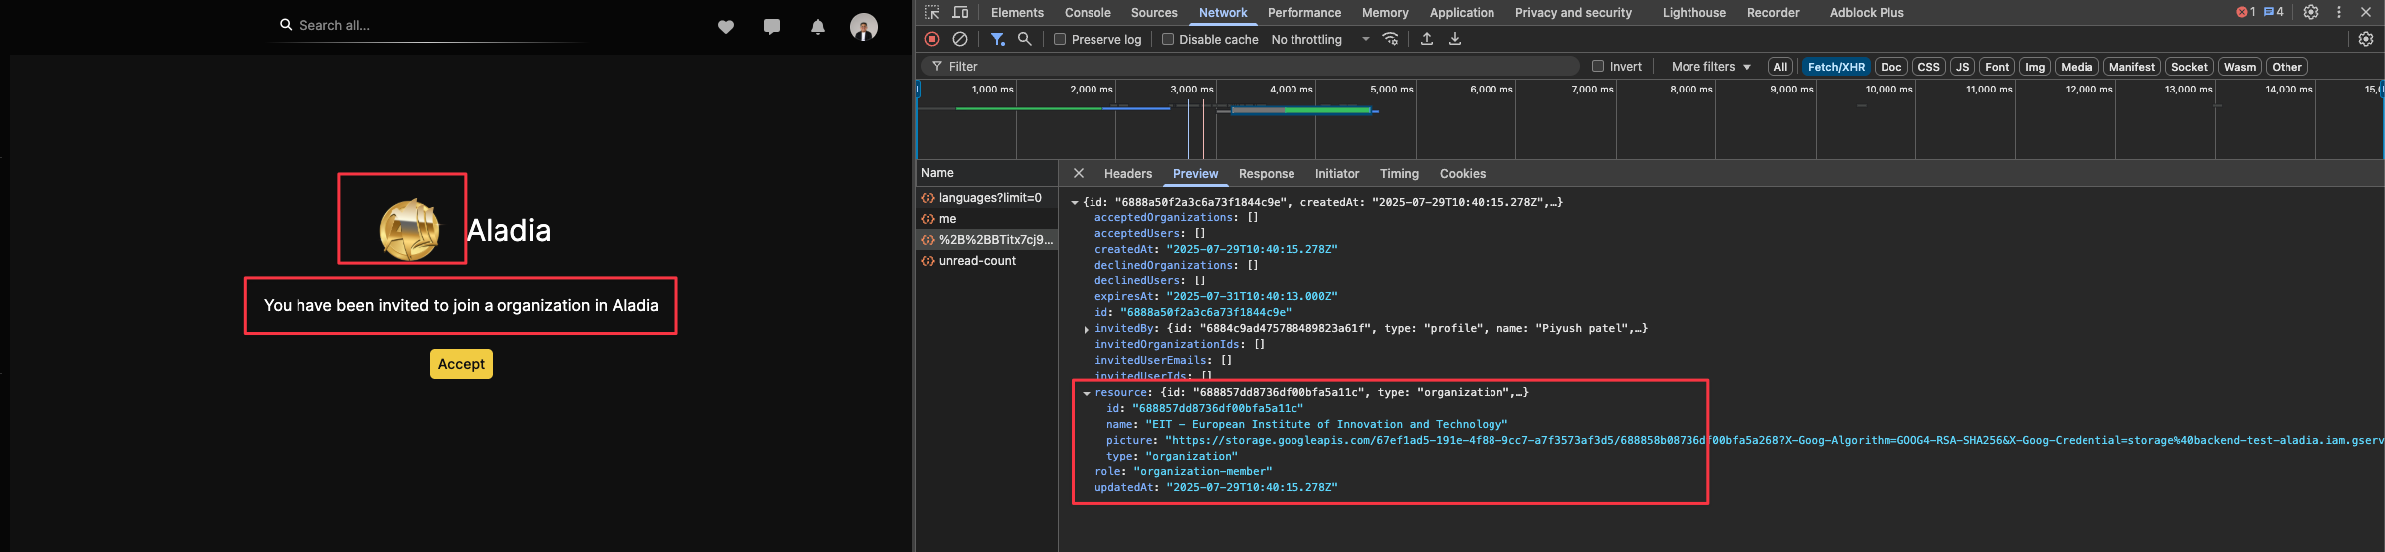Enable the Disable cache checkbox

tap(1168, 39)
